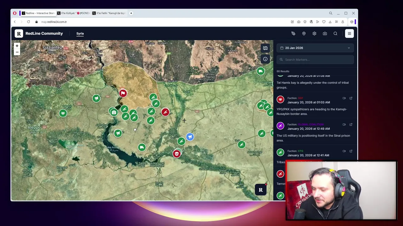Open the Opera menu logo
The image size is (403, 226).
14,13
